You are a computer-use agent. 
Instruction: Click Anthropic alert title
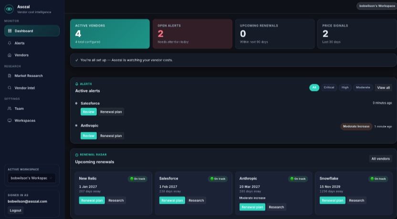(x=89, y=125)
